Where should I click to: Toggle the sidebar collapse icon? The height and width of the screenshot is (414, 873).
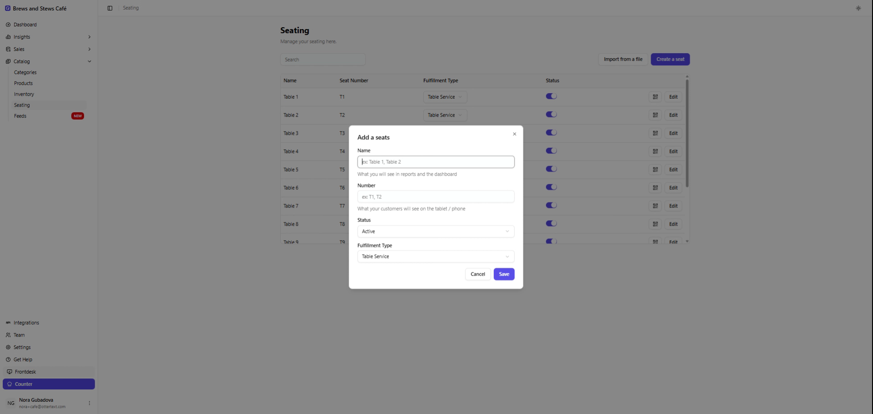(110, 8)
